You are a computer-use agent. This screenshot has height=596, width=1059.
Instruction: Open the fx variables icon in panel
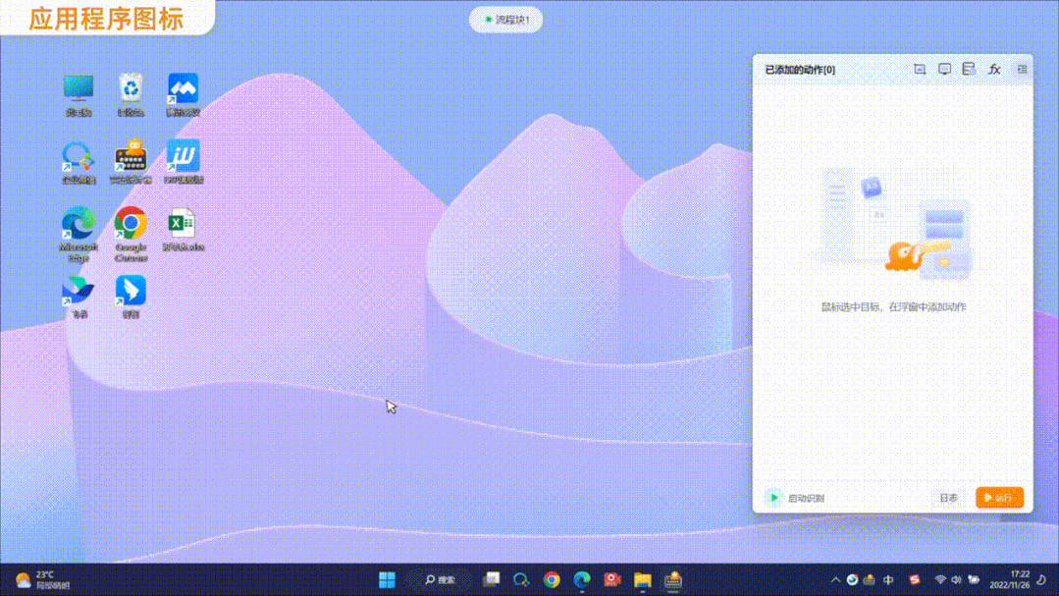click(x=994, y=69)
